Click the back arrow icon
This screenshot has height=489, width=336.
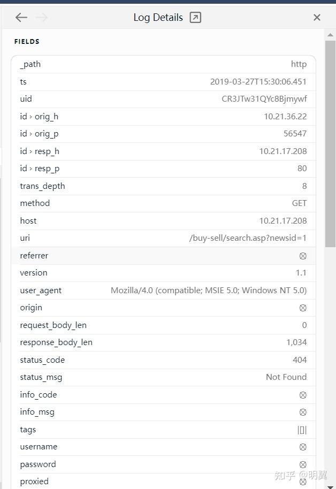(x=21, y=18)
